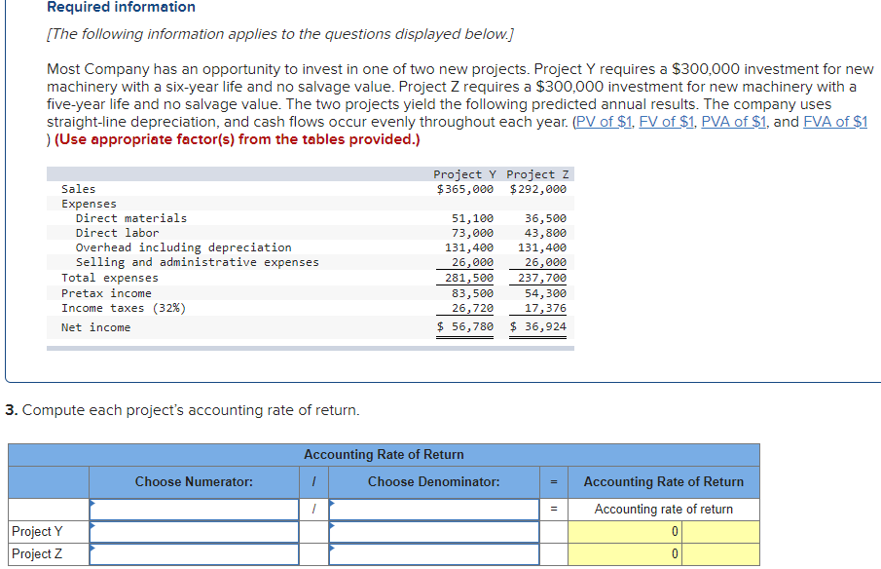Click Project Y total expenses 281,500
The image size is (881, 569).
click(469, 278)
